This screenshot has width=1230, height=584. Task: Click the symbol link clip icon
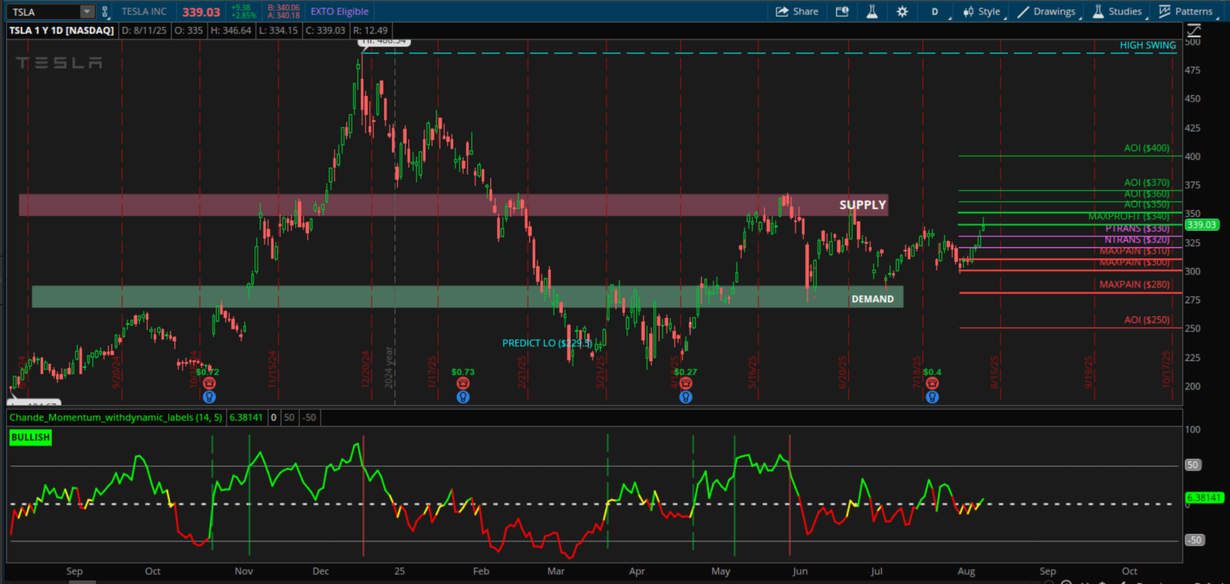pos(105,12)
